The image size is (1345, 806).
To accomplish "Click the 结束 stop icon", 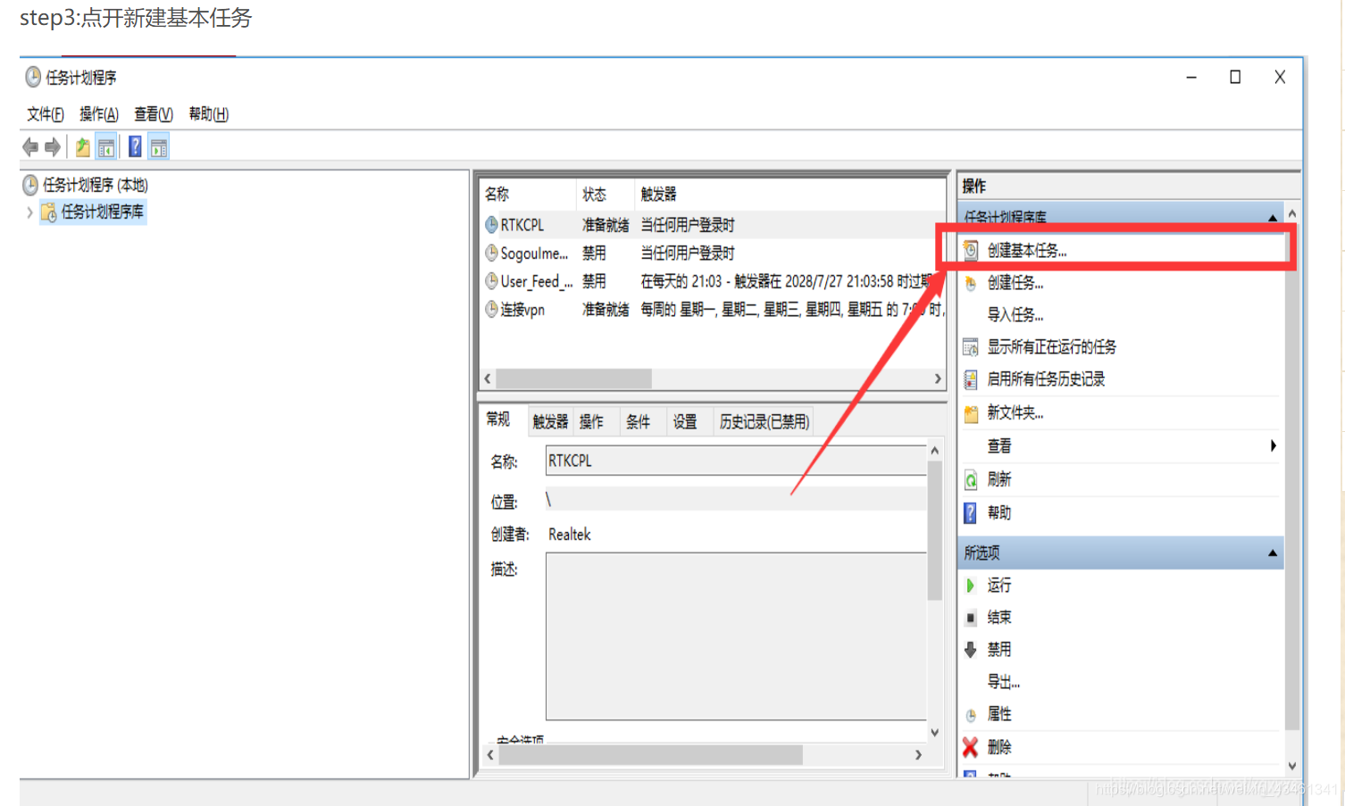I will (971, 618).
